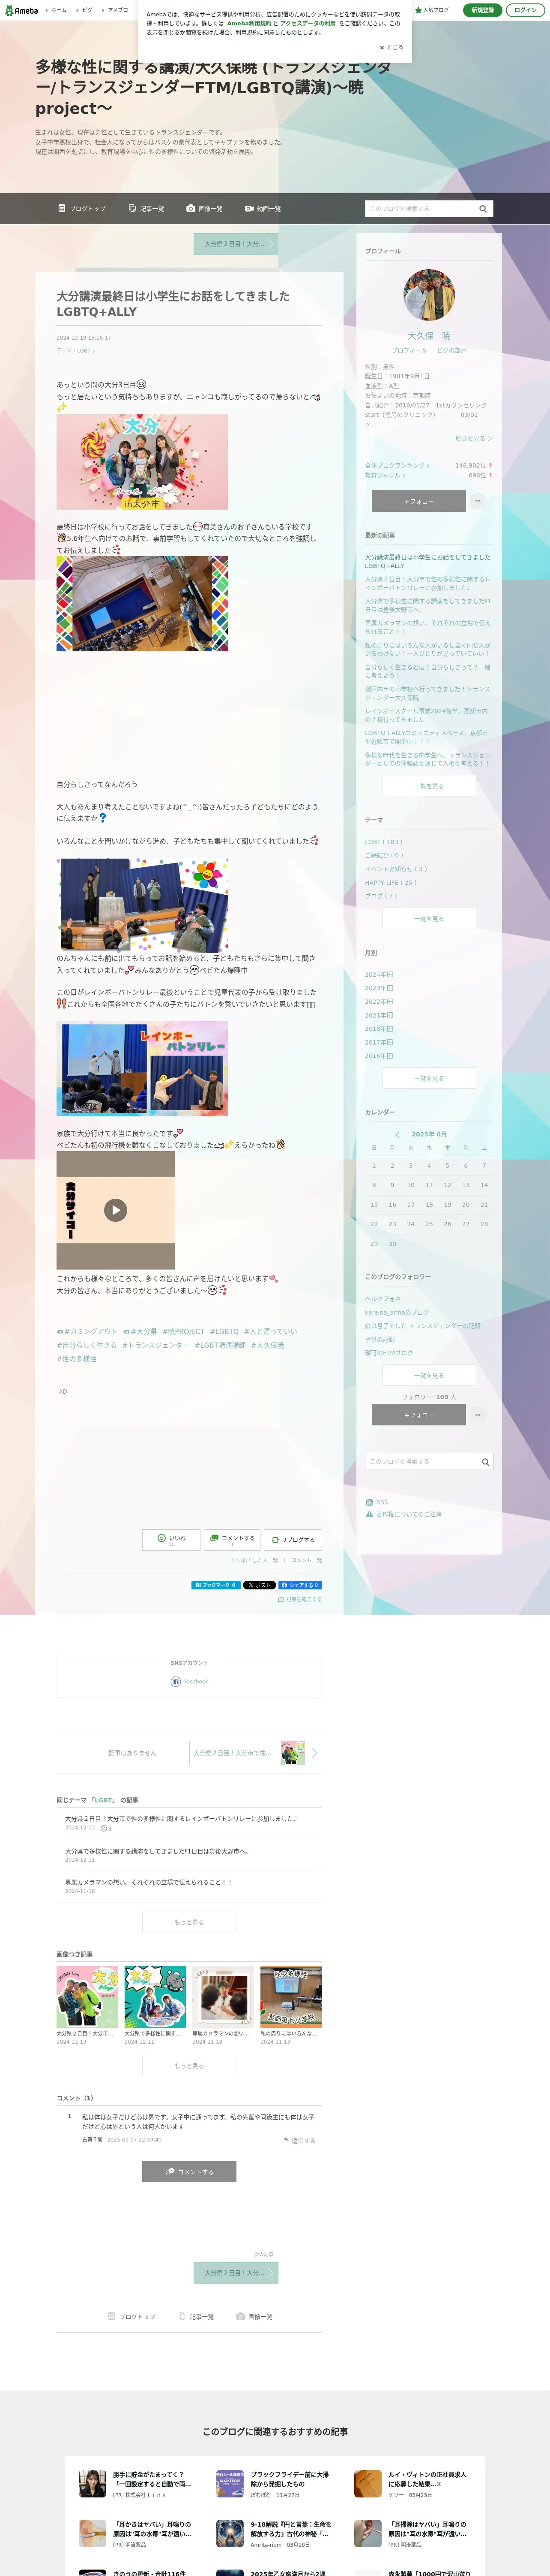Go to next article 大分県２日目 button at top
Viewport: 550px width, 2576px height.
(235, 243)
